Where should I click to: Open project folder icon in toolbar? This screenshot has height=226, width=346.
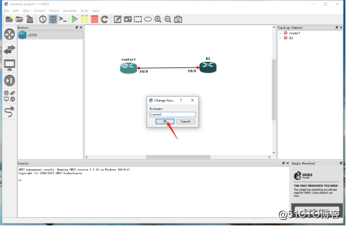19,19
